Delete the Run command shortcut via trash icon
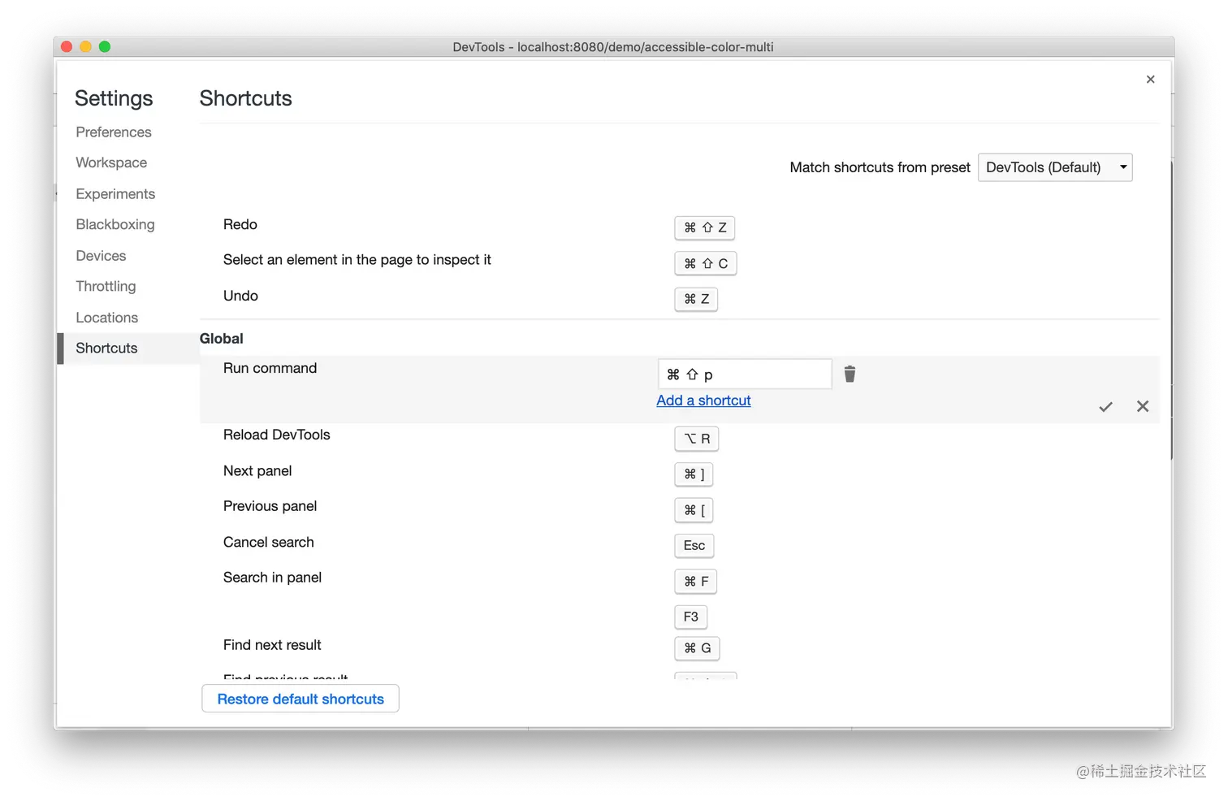Viewport: 1228px width, 801px height. (850, 374)
